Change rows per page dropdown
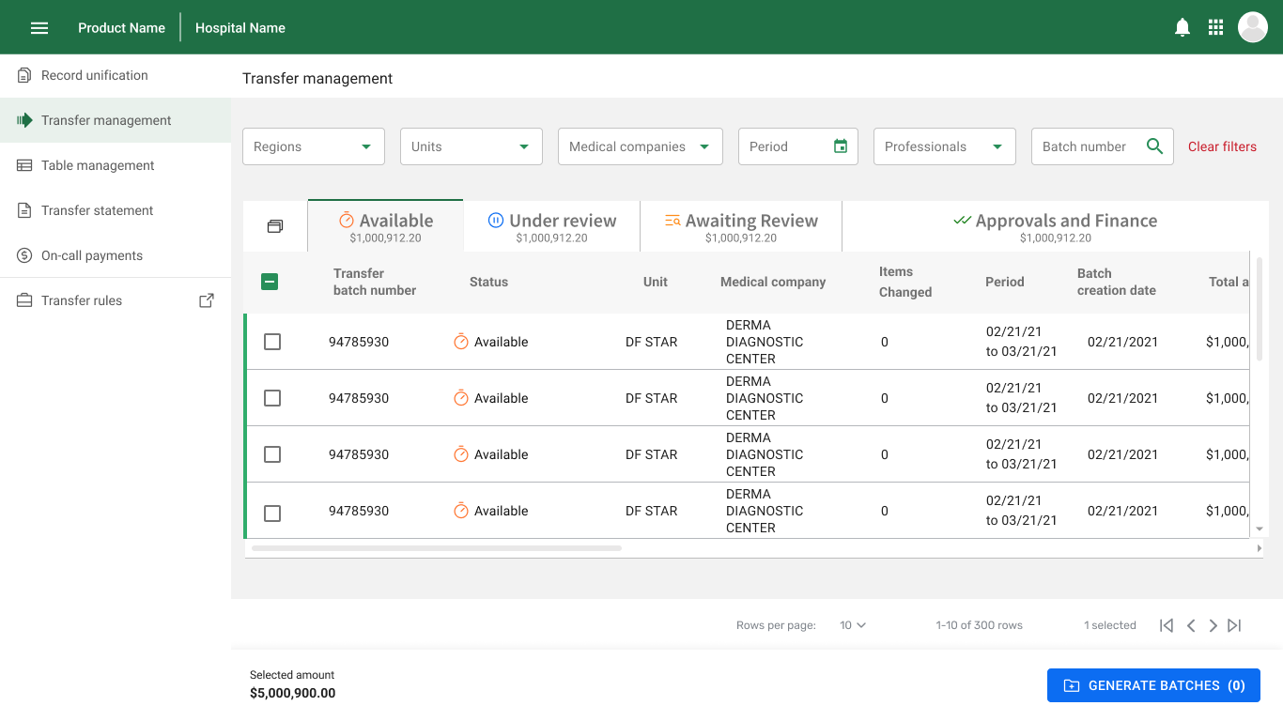The image size is (1283, 721). pos(853,625)
